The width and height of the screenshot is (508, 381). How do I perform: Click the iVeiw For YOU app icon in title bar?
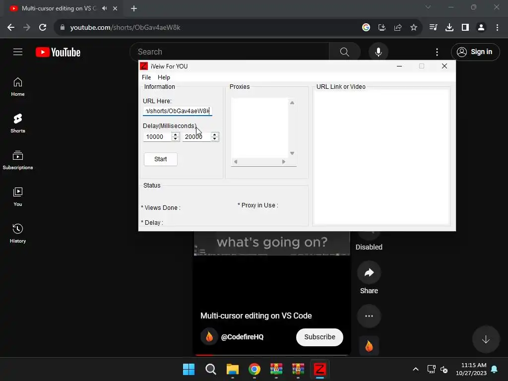coord(144,66)
